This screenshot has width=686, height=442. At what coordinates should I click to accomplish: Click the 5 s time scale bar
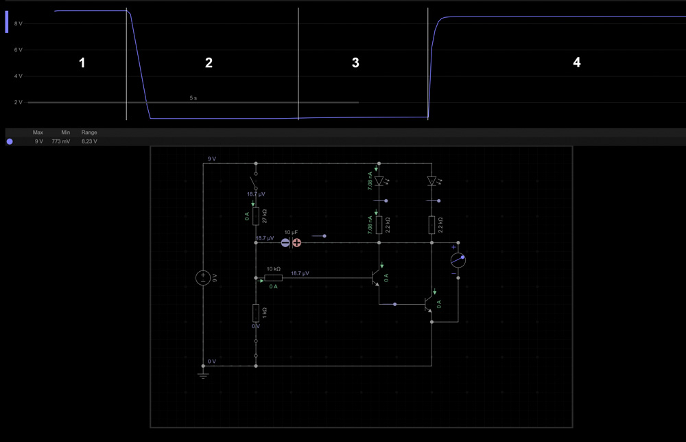tap(193, 102)
